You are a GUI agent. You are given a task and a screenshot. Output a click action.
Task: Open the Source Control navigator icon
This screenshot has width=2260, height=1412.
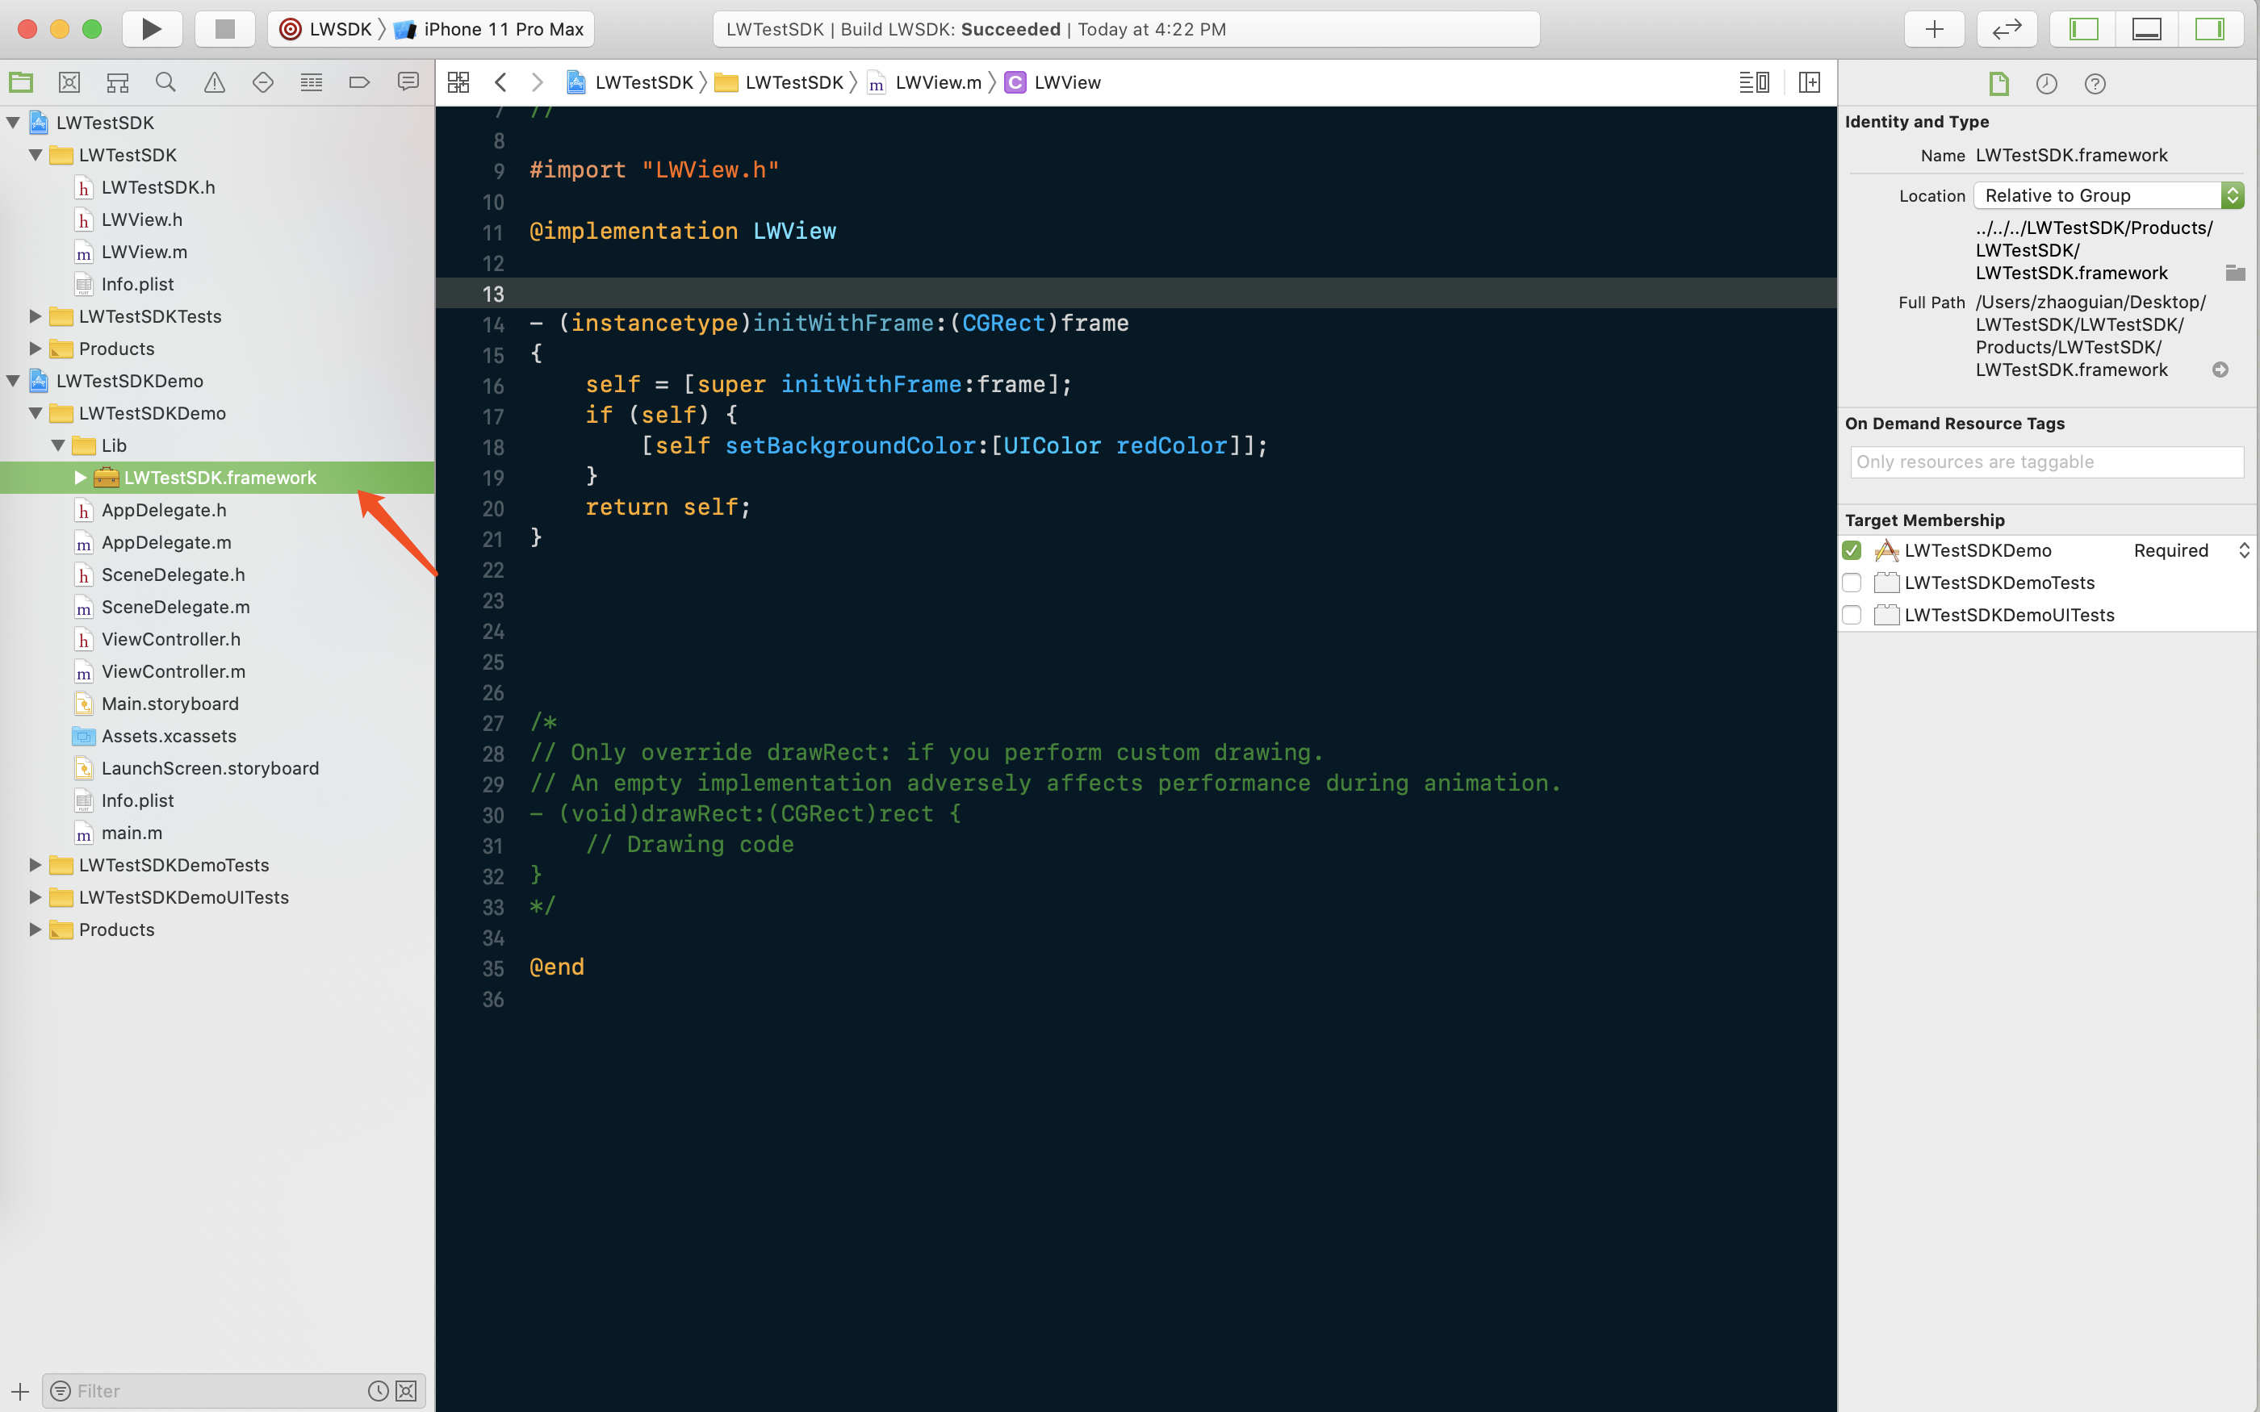click(69, 82)
